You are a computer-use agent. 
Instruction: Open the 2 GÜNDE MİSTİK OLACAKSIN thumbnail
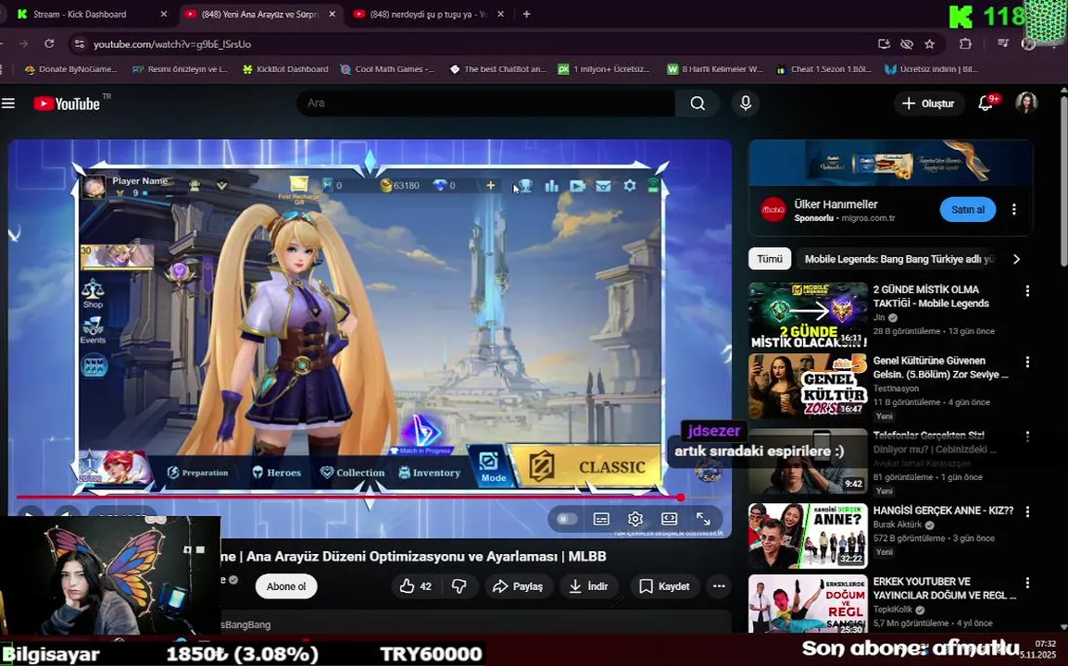(x=808, y=315)
